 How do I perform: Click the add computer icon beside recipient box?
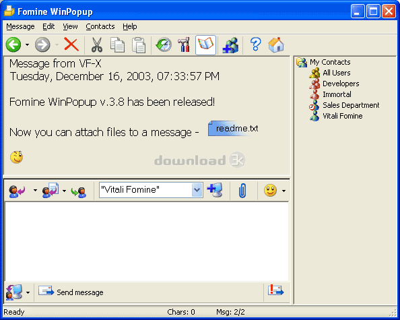[215, 190]
